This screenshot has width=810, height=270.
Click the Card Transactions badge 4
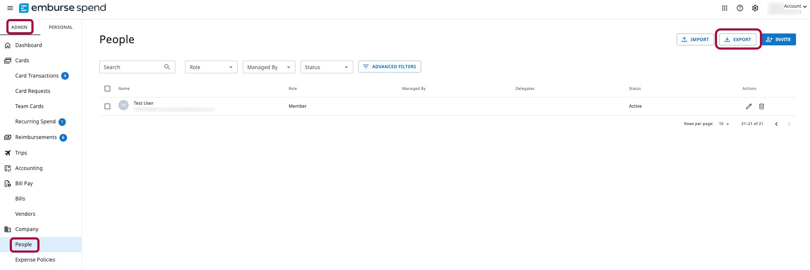pyautogui.click(x=65, y=76)
